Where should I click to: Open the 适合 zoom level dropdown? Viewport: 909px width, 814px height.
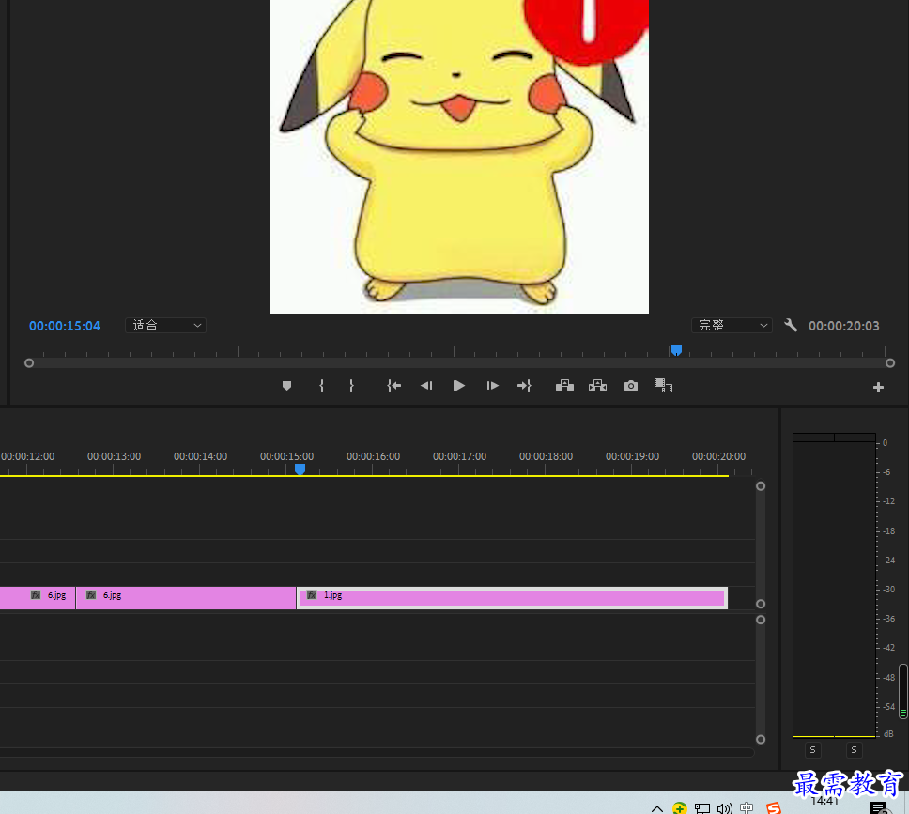(x=166, y=325)
